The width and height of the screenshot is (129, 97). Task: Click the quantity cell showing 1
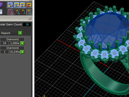click(5, 52)
